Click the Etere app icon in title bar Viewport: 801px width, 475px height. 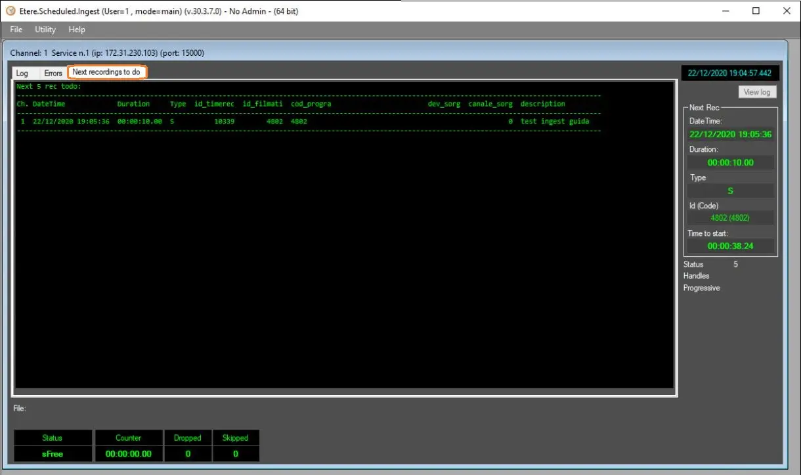(11, 11)
